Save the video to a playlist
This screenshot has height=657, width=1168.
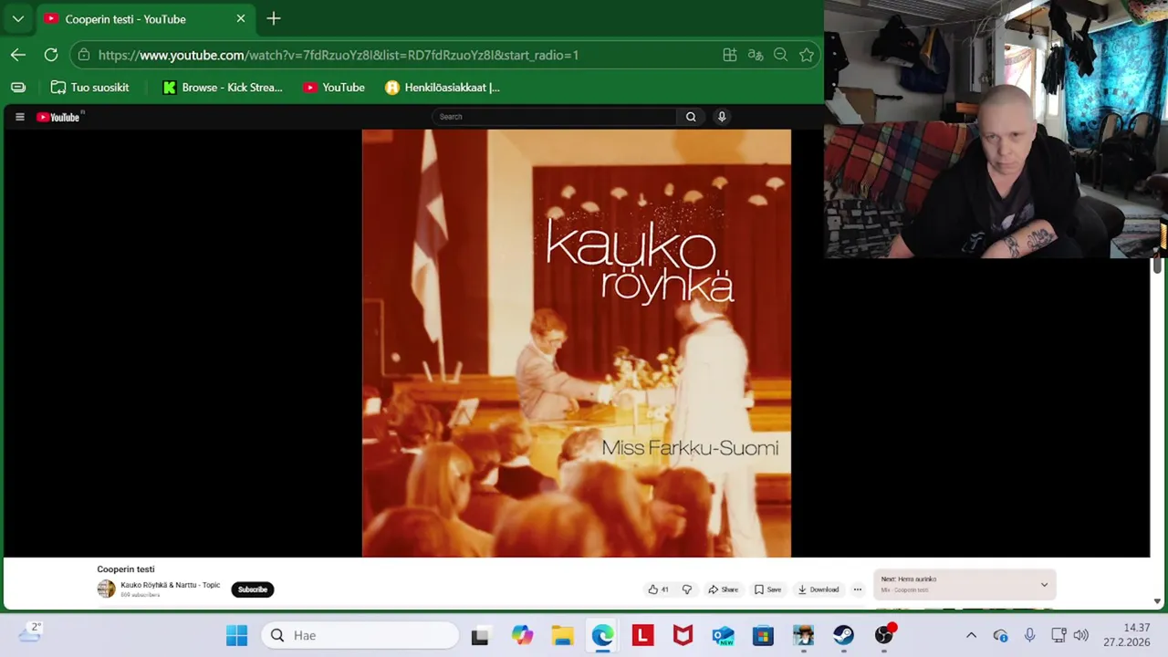click(767, 589)
